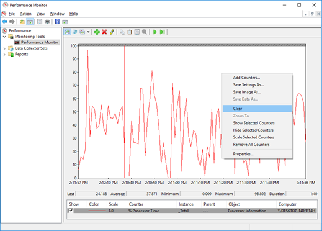
Task: Click the Object column header
Action: [251, 204]
